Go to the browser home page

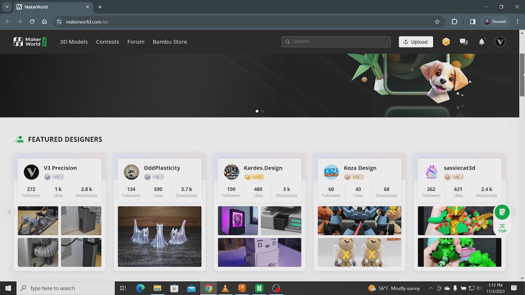(x=44, y=22)
